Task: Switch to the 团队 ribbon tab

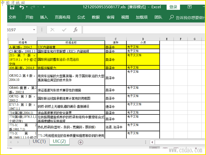Action: point(158,17)
